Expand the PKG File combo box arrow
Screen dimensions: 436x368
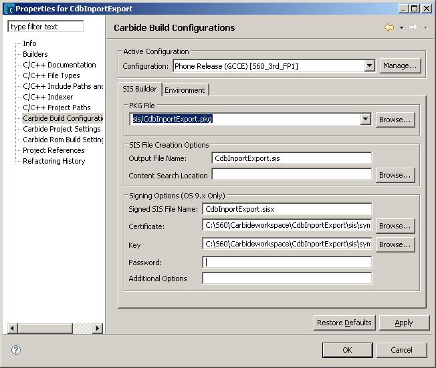[x=366, y=119]
